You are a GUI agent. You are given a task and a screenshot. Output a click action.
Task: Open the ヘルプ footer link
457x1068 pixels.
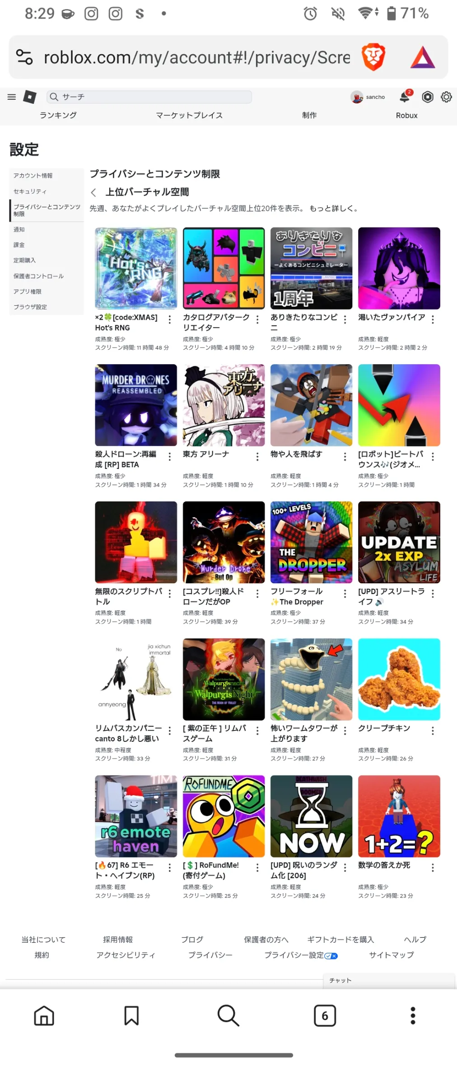[x=415, y=939]
